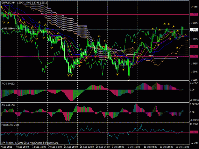Screen dimensions: 199x149
Task: Click the AC 0.001761 indicator label
Action: [x=8, y=105]
